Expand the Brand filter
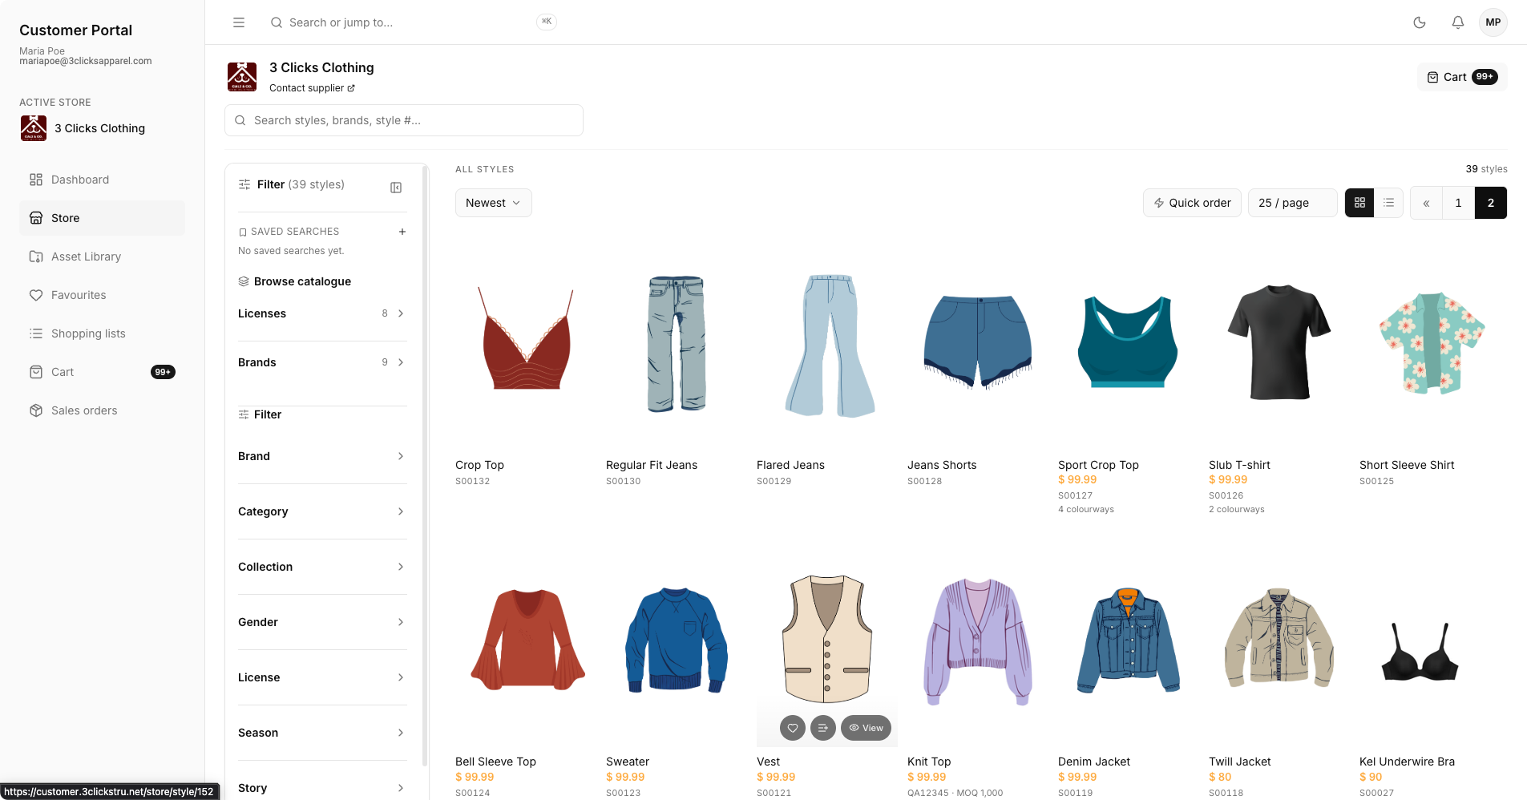 [x=322, y=456]
